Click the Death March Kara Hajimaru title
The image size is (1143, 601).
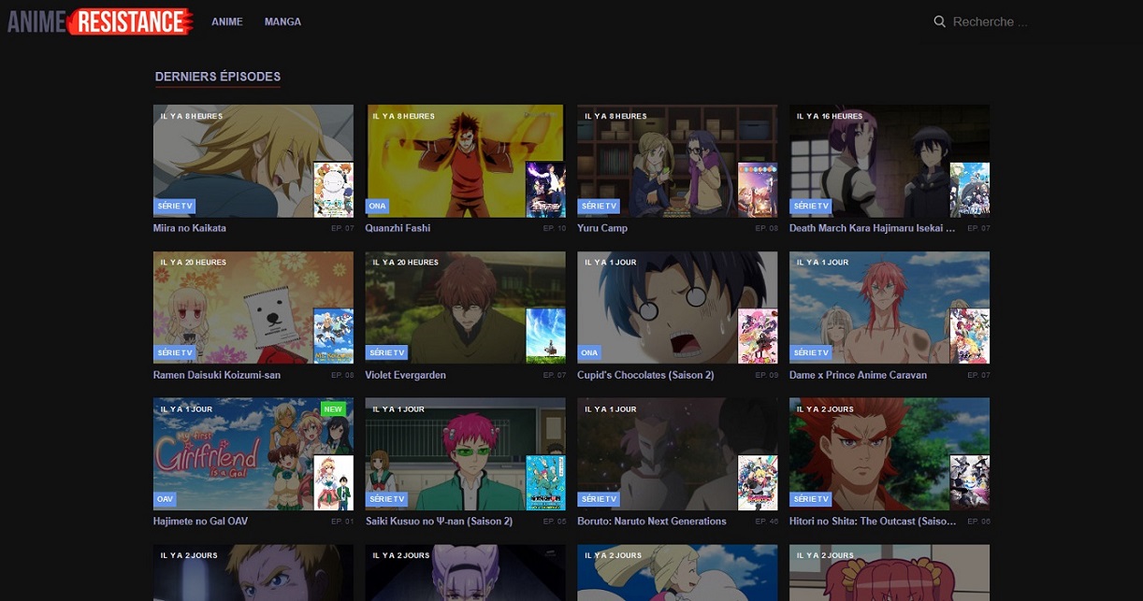pos(873,228)
